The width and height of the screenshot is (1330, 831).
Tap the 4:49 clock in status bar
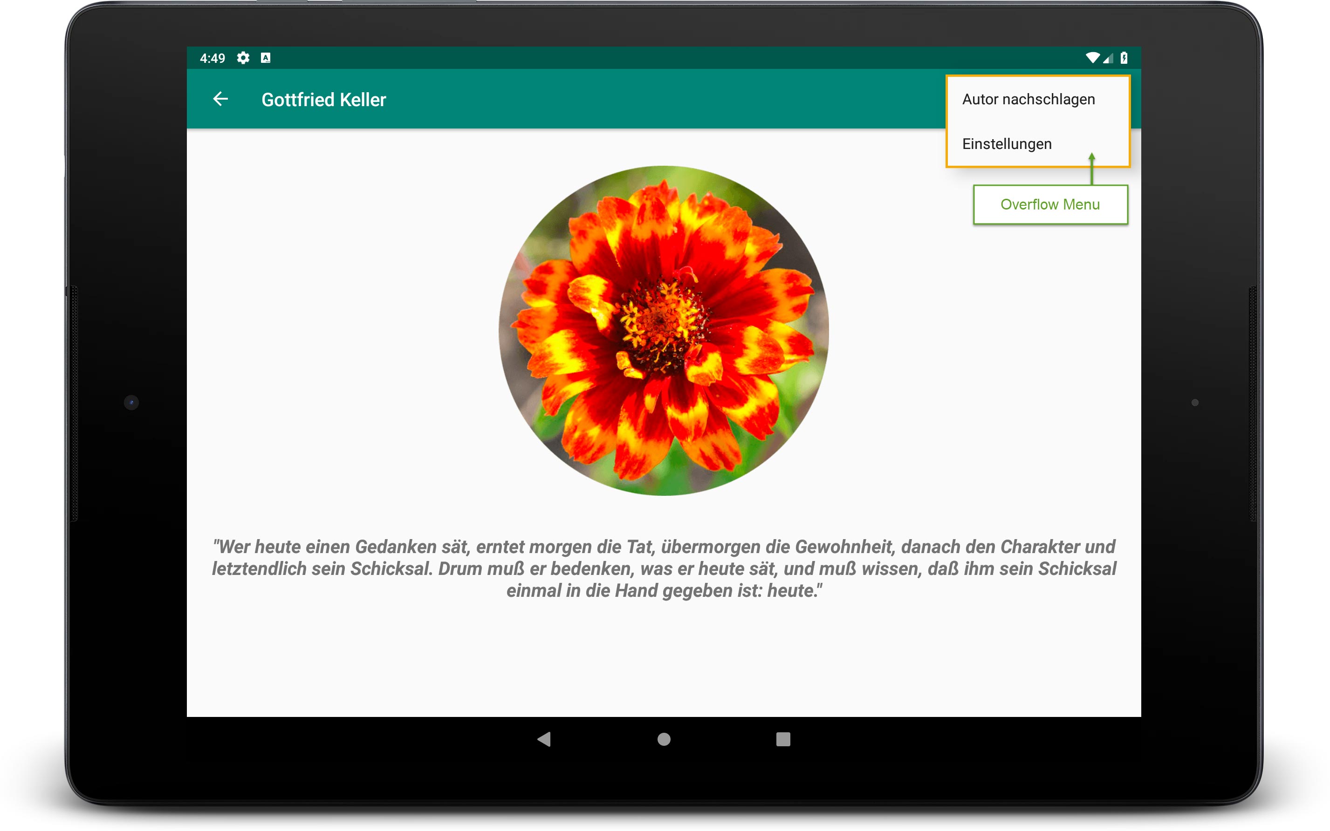click(x=213, y=58)
